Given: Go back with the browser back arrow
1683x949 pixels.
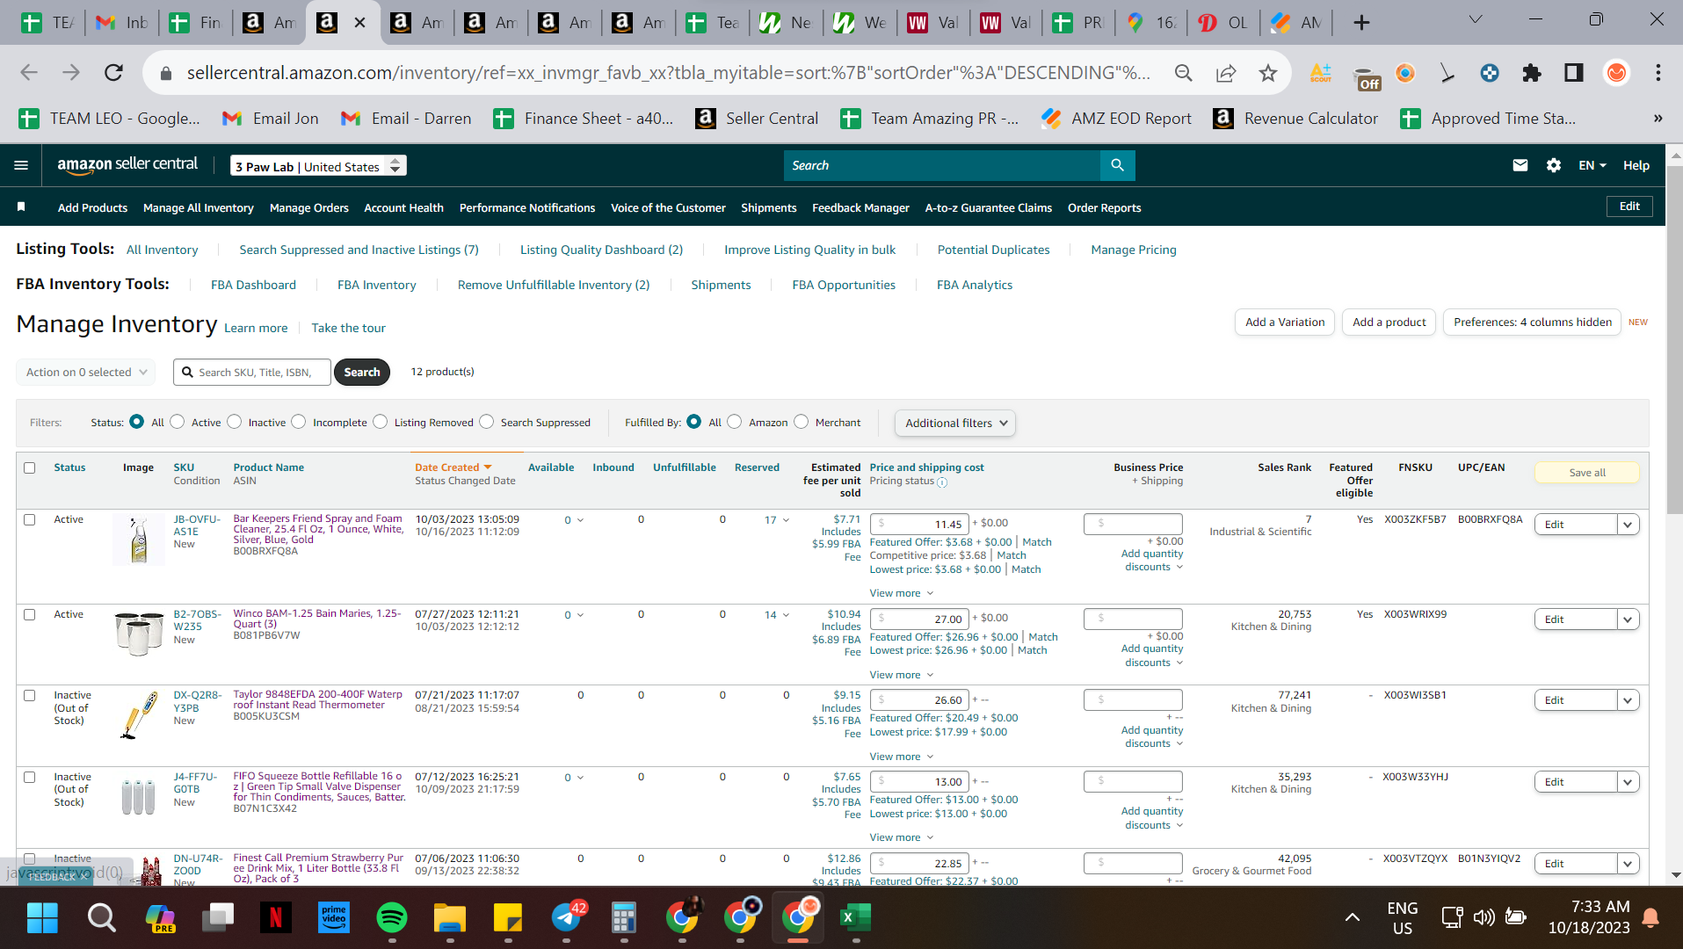Looking at the screenshot, I should [x=29, y=73].
